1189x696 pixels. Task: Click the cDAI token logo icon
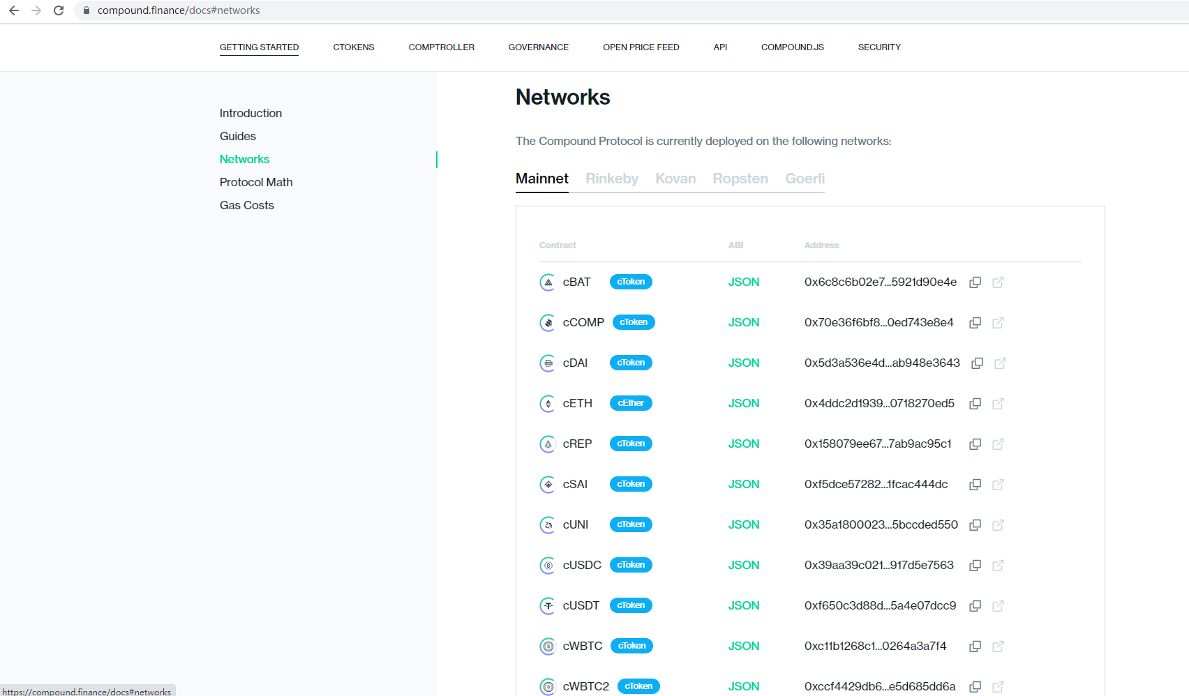548,363
